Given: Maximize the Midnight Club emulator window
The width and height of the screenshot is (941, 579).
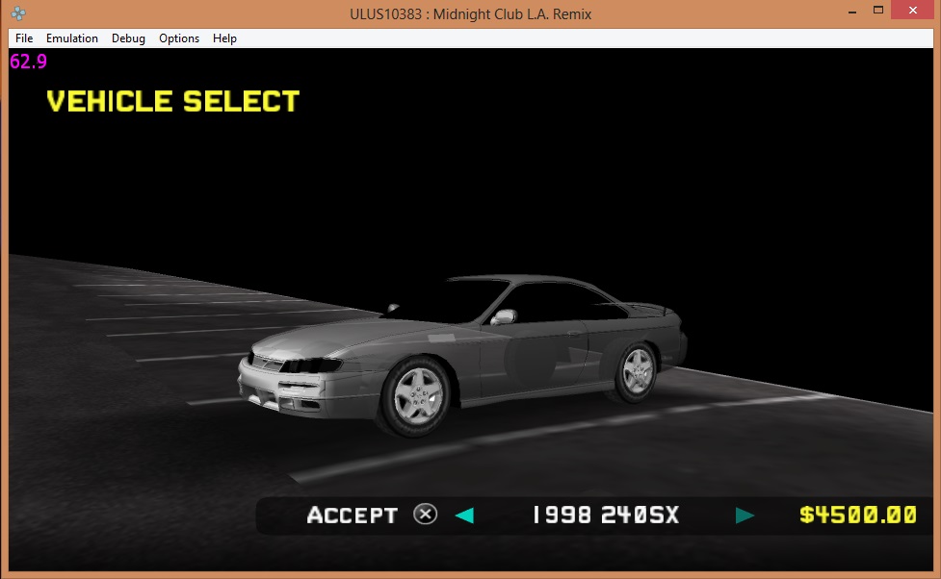Looking at the screenshot, I should [x=877, y=11].
